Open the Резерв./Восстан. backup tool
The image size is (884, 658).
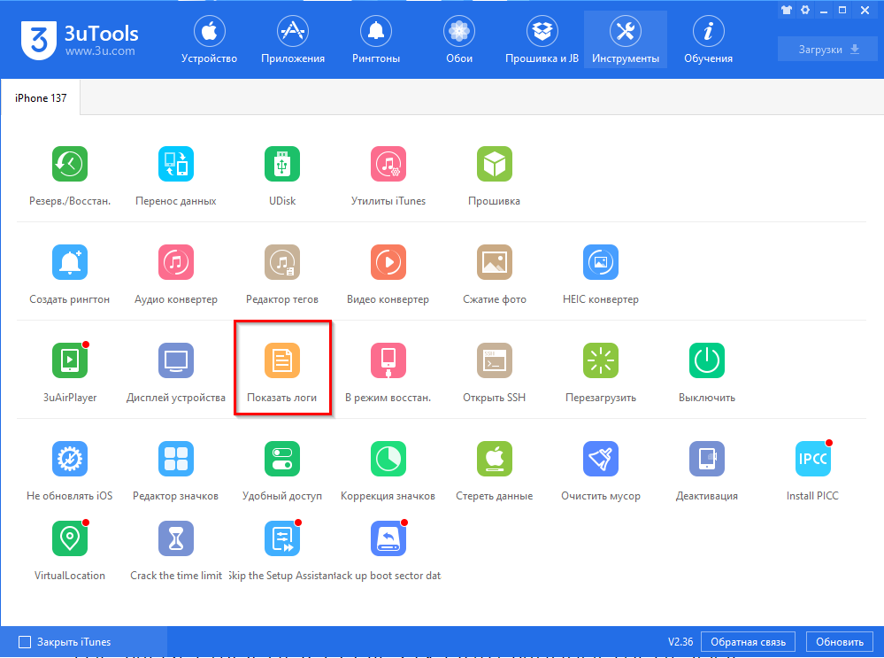pos(70,164)
